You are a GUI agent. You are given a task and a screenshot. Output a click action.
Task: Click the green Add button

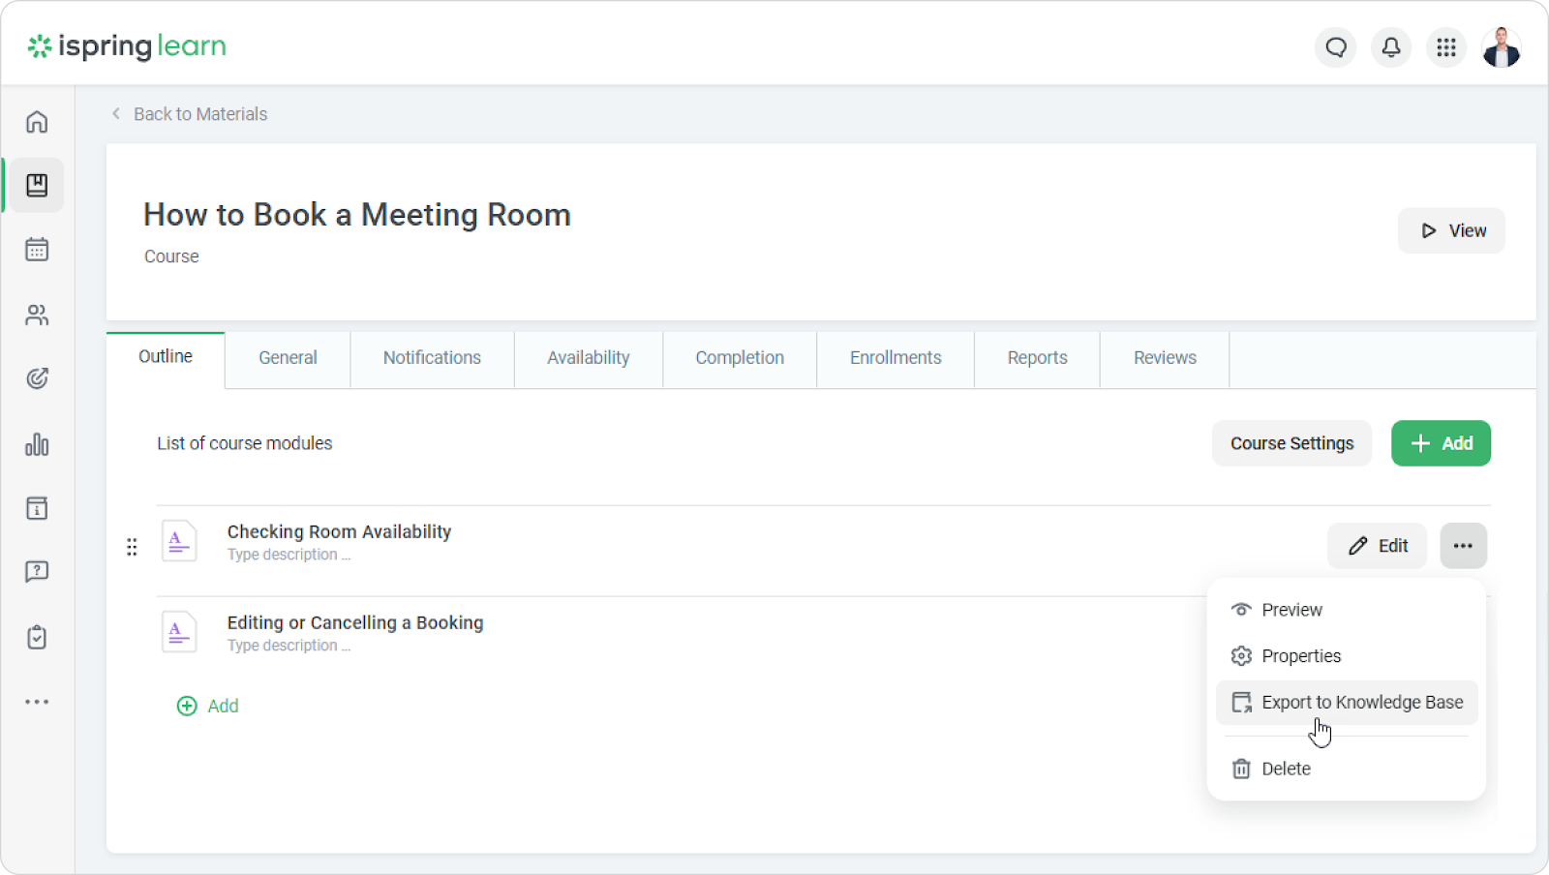[x=1441, y=443]
